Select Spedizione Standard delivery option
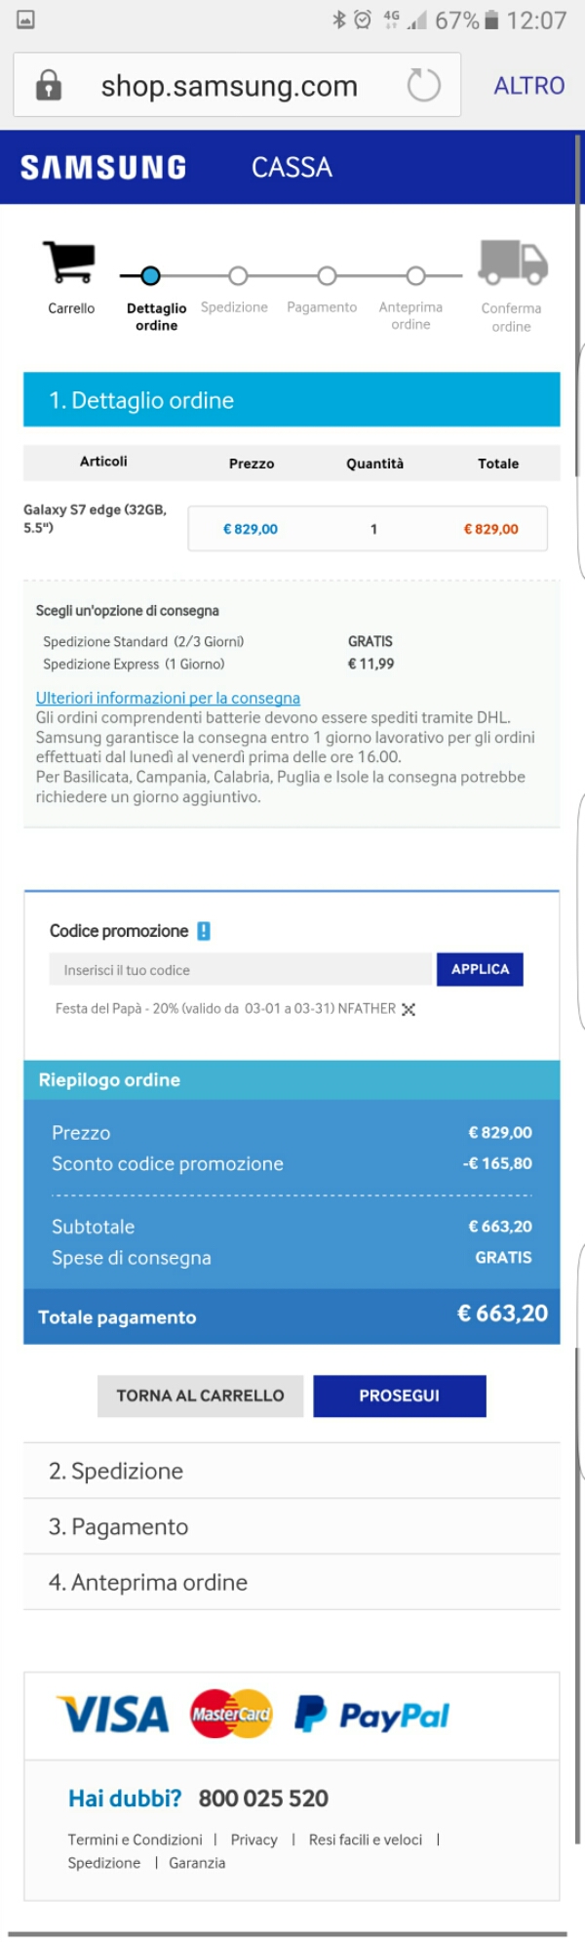This screenshot has height=1942, width=585. (x=143, y=641)
